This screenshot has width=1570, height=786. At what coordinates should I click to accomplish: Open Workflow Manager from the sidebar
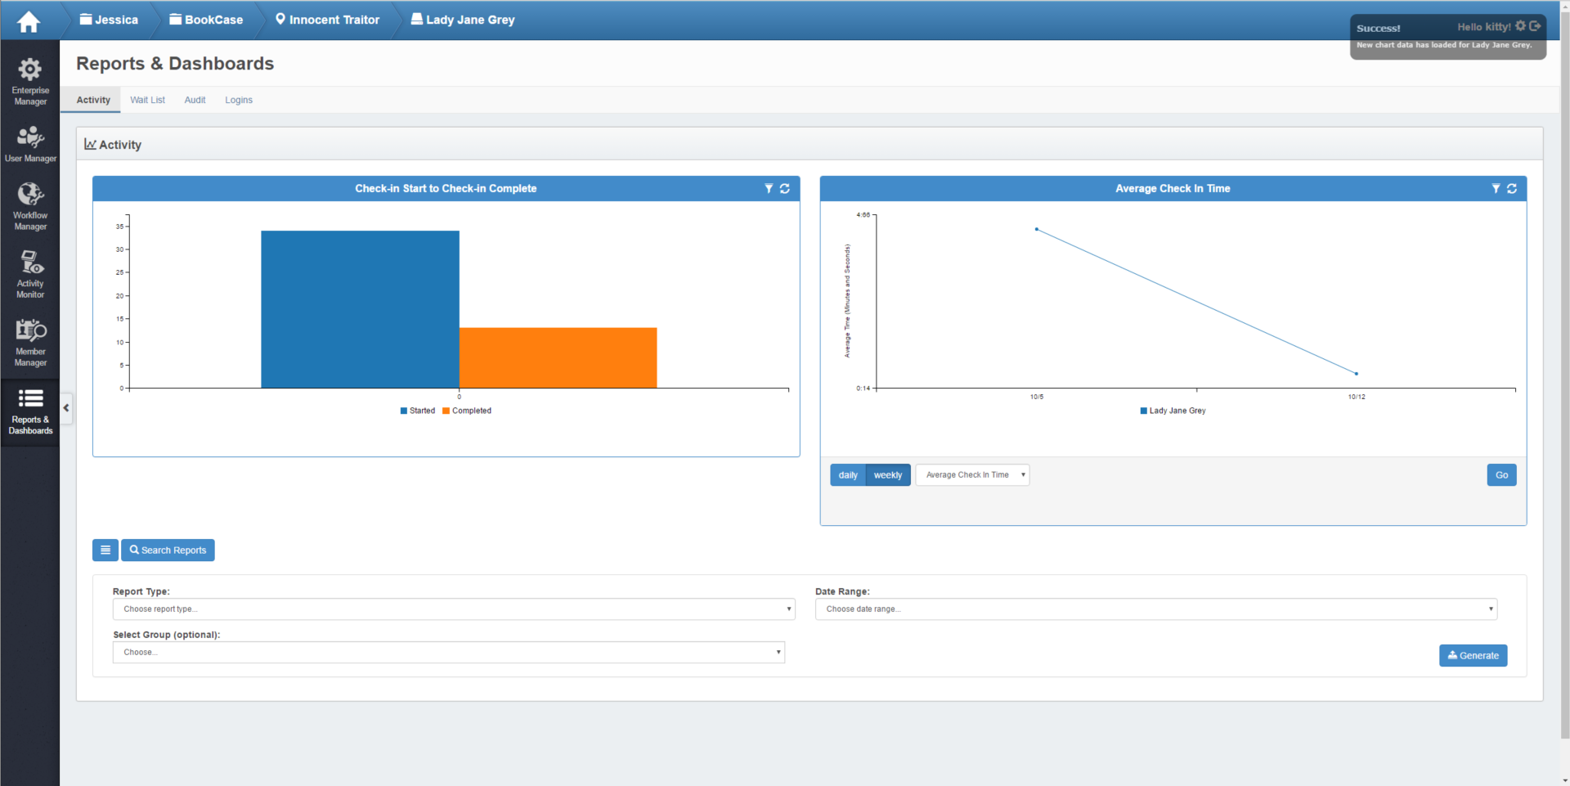30,206
